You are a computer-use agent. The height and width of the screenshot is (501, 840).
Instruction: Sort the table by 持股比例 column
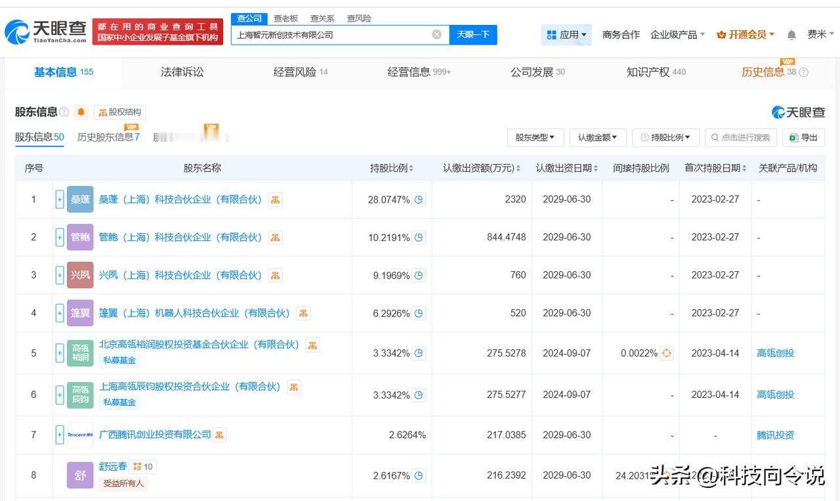pyautogui.click(x=392, y=168)
